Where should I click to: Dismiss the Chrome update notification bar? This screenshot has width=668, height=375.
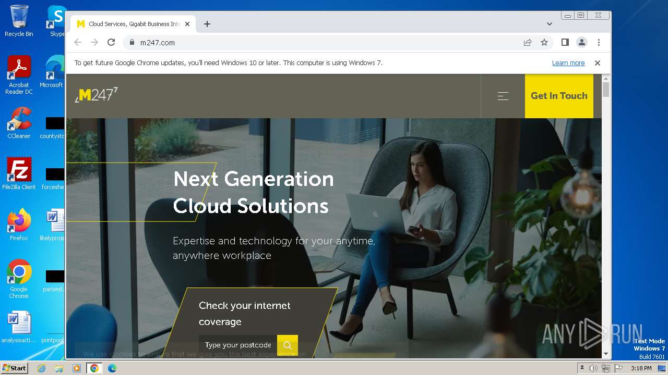[598, 63]
